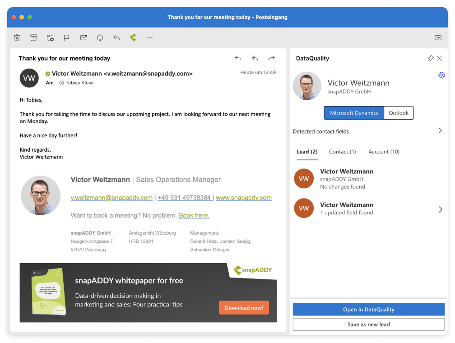Select the Lead (2) tab
455x343 pixels.
[307, 152]
